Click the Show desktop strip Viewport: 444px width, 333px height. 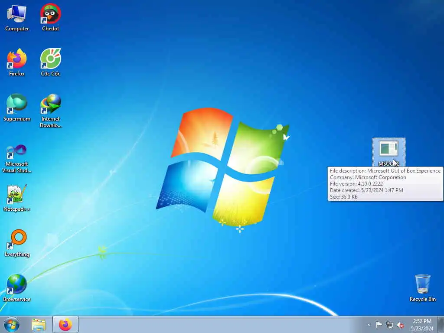pyautogui.click(x=441, y=325)
